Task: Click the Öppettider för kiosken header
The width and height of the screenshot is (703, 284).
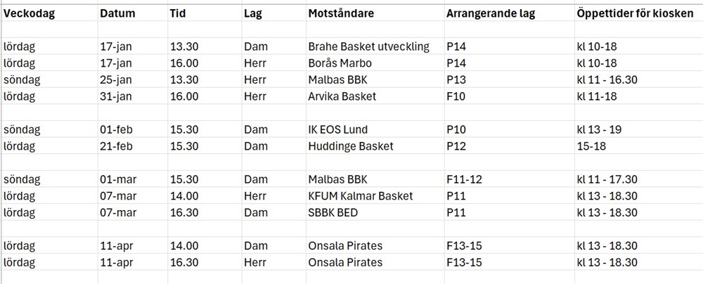Action: 634,13
